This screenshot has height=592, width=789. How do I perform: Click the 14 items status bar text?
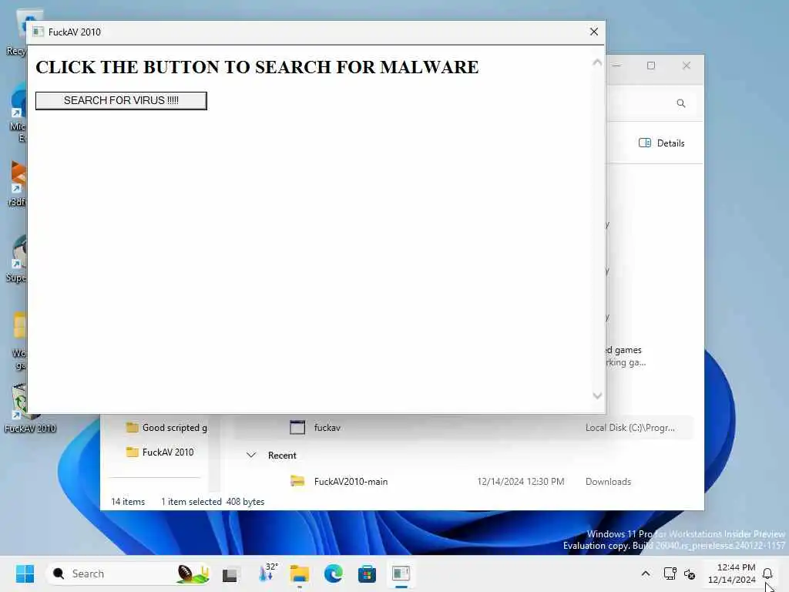pos(128,501)
